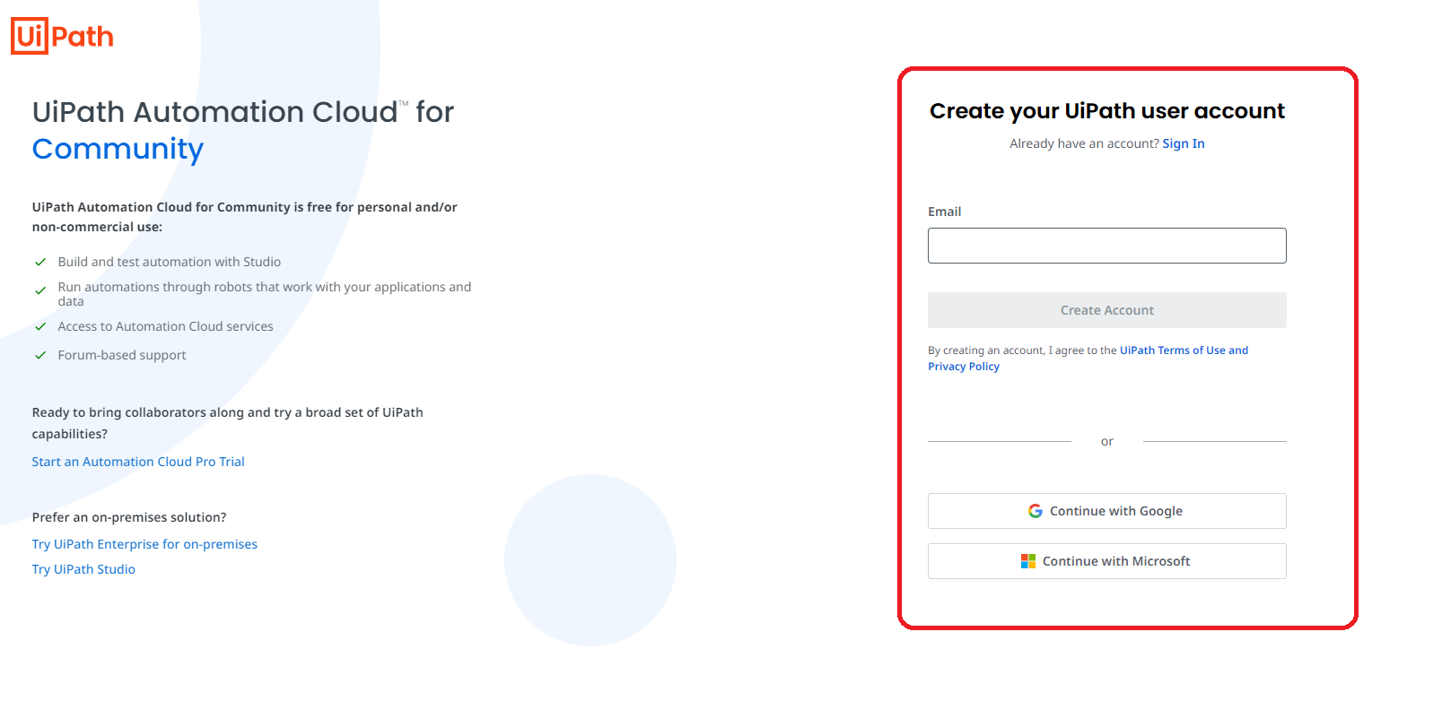Start an Automation Cloud Pro Trial
Image resolution: width=1442 pixels, height=718 pixels.
(138, 462)
